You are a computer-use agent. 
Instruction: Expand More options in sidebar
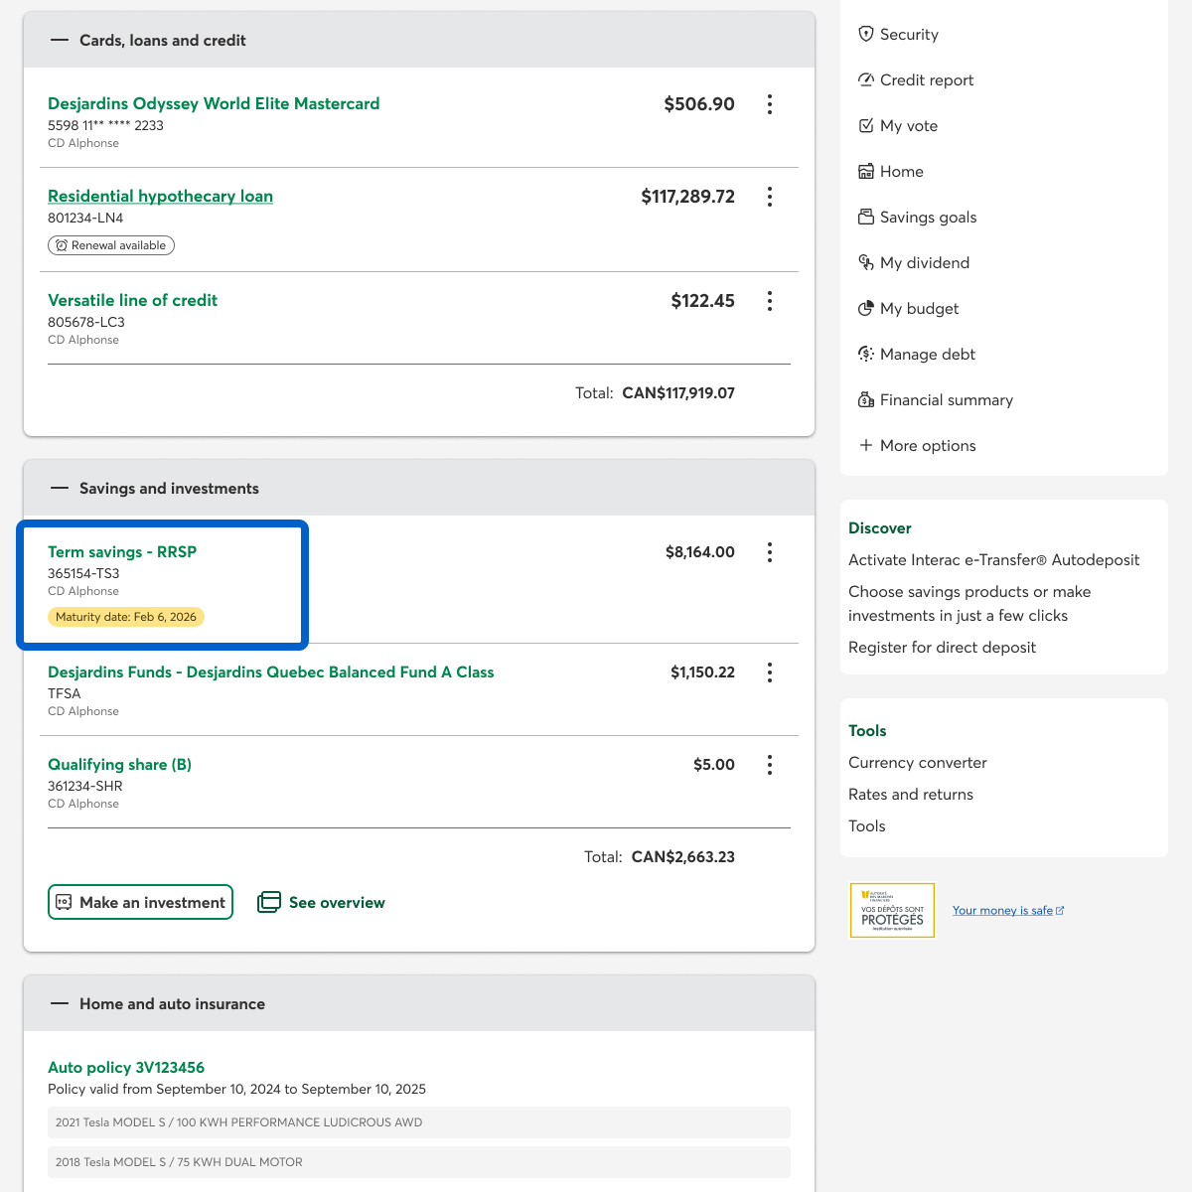(x=917, y=446)
